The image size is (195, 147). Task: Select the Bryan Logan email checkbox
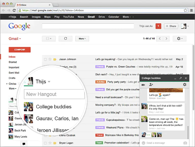click(x=45, y=143)
